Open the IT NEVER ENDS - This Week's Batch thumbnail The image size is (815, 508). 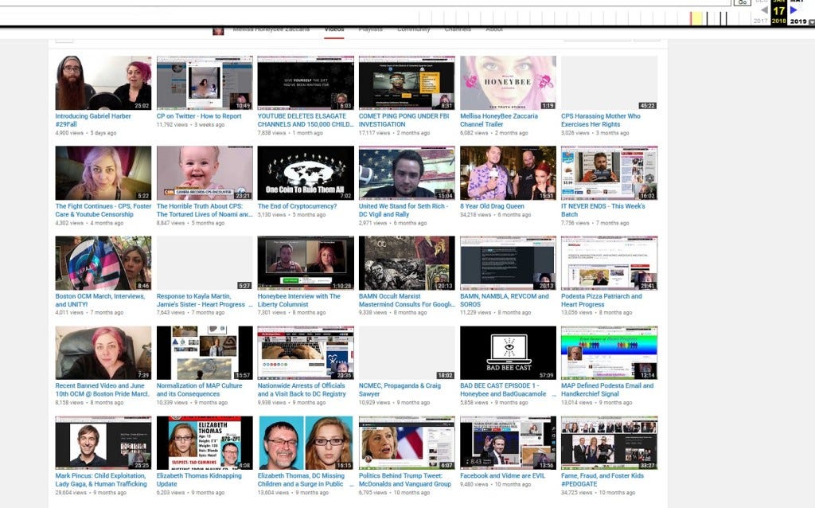coord(609,173)
